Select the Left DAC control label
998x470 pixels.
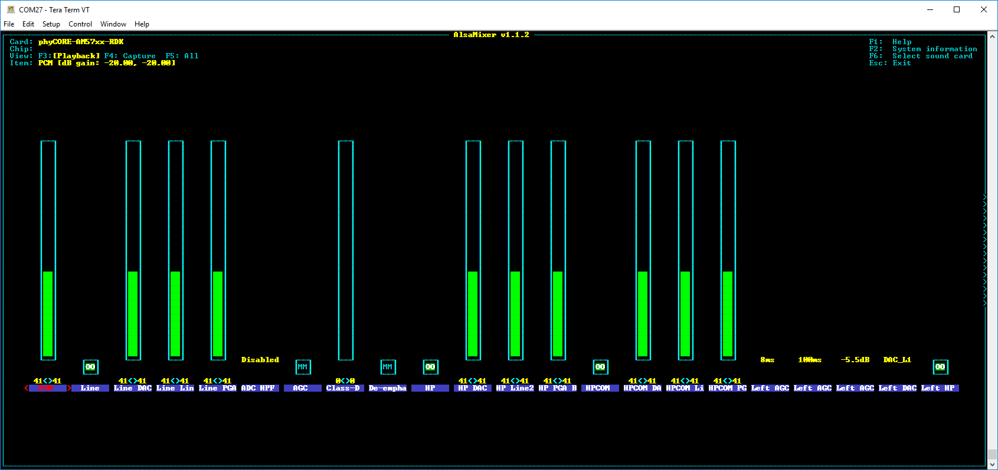click(898, 388)
